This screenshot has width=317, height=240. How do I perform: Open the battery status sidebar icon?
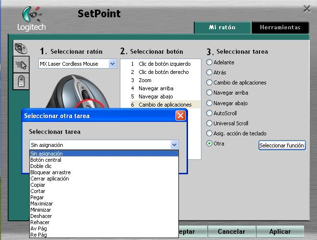click(x=21, y=81)
